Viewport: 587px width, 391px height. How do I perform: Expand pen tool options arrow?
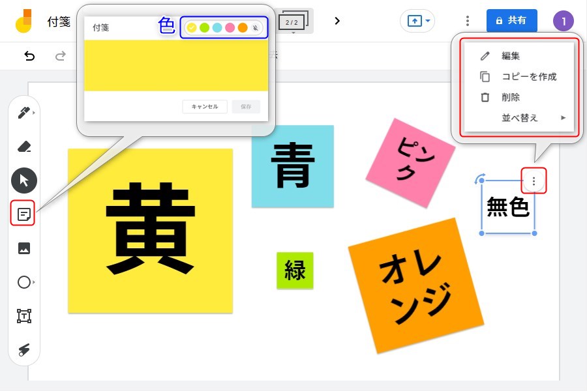pos(34,113)
